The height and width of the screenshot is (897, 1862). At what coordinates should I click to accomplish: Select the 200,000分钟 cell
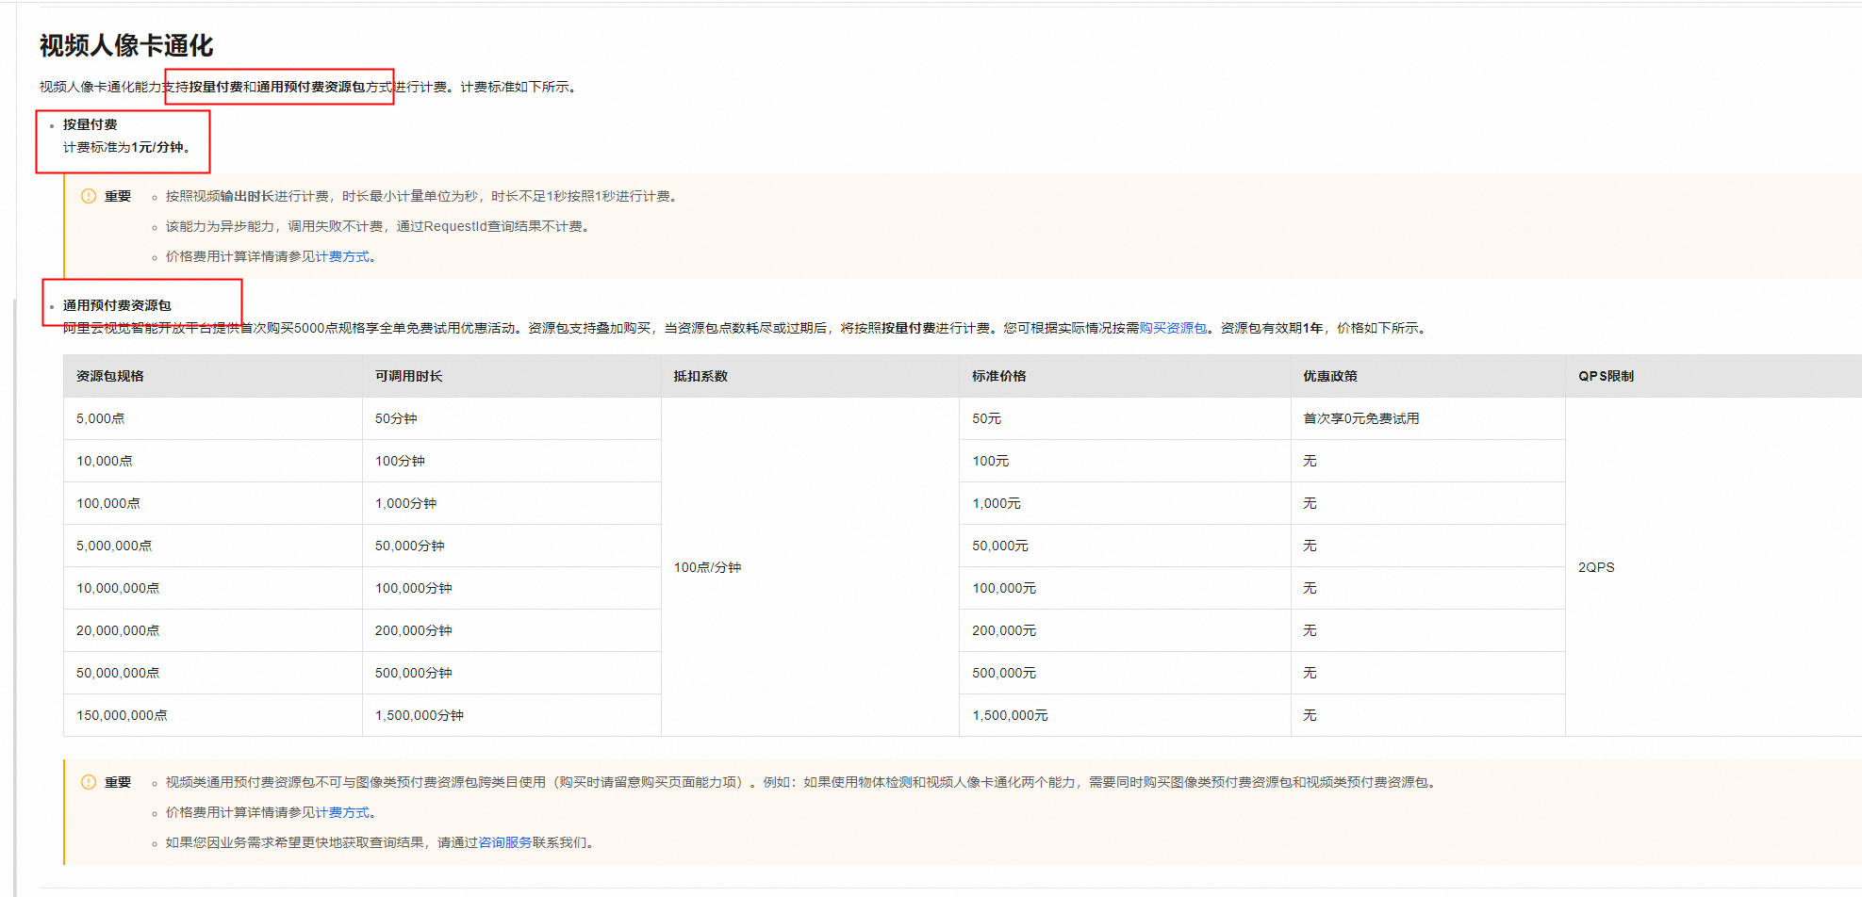pyautogui.click(x=512, y=630)
